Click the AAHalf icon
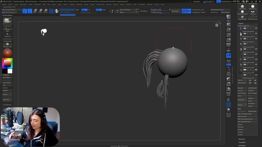The height and width of the screenshot is (147, 262). [x=228, y=40]
